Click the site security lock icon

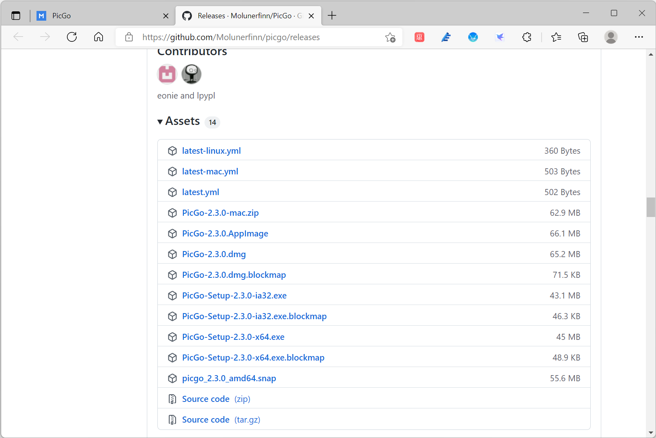click(x=129, y=37)
